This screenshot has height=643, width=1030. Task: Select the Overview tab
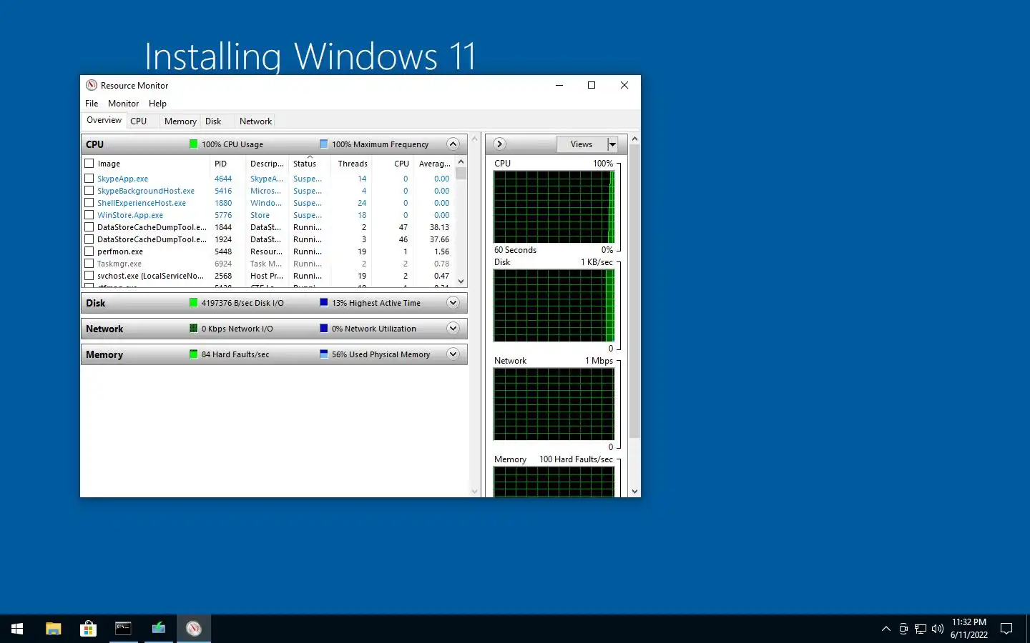(x=104, y=120)
